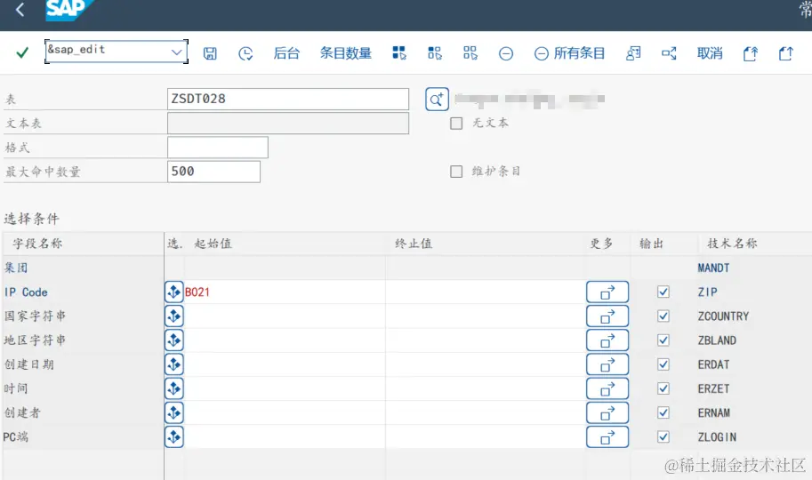
Task: Click the MANDT technical name
Action: pos(713,268)
